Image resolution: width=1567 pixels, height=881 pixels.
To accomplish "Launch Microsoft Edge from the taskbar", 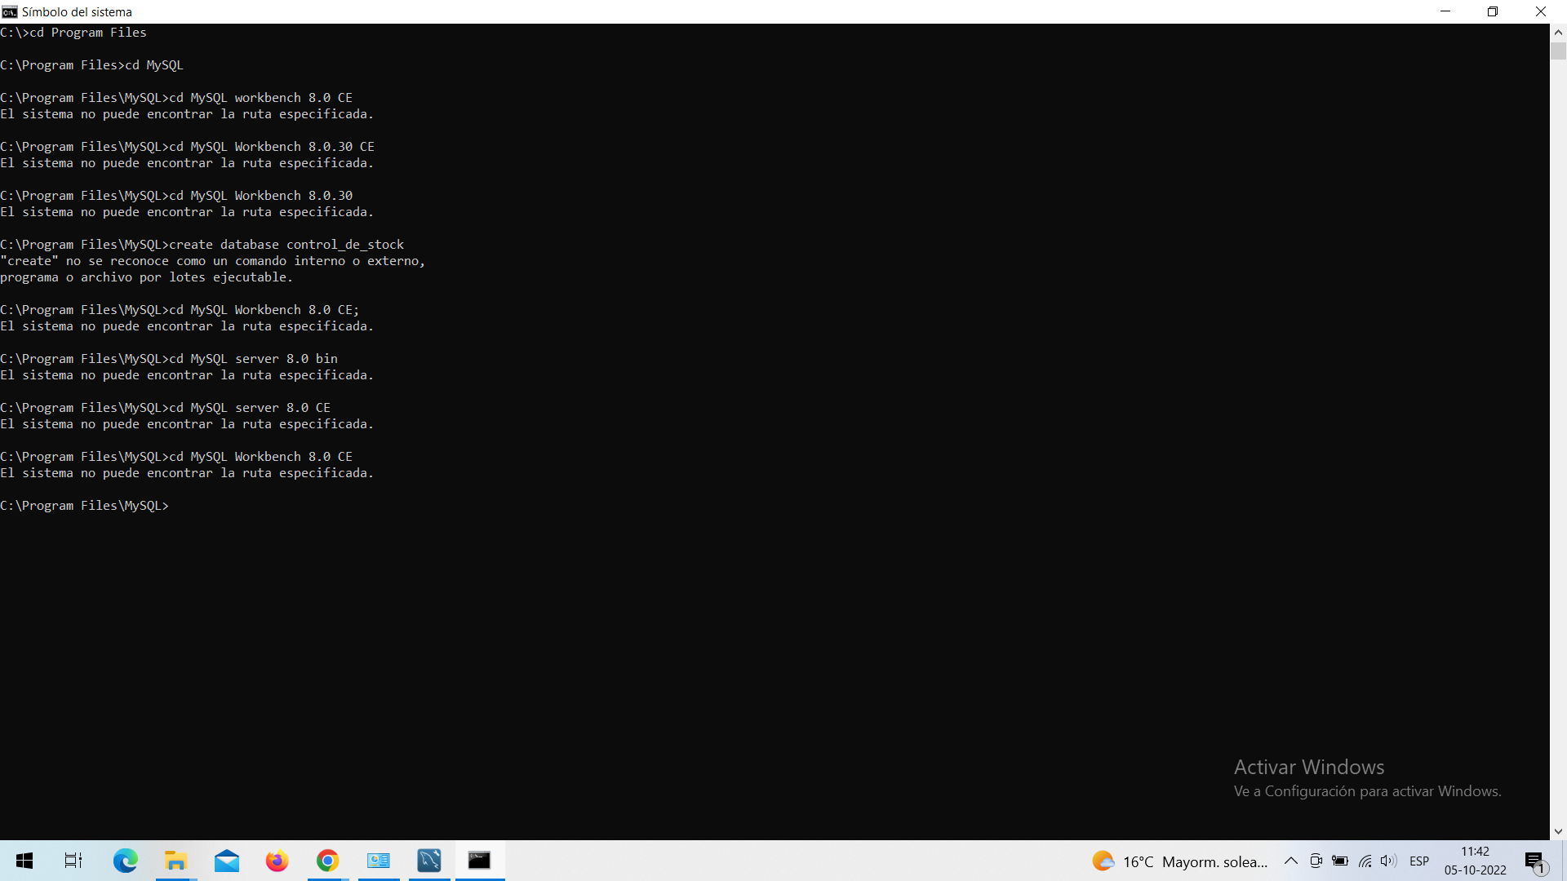I will (125, 861).
